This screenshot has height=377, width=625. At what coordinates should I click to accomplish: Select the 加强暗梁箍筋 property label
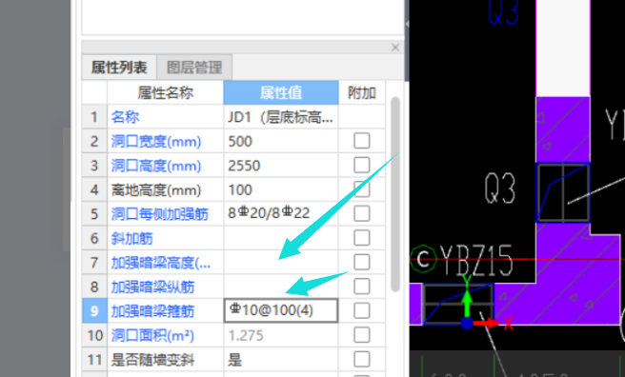coord(152,311)
